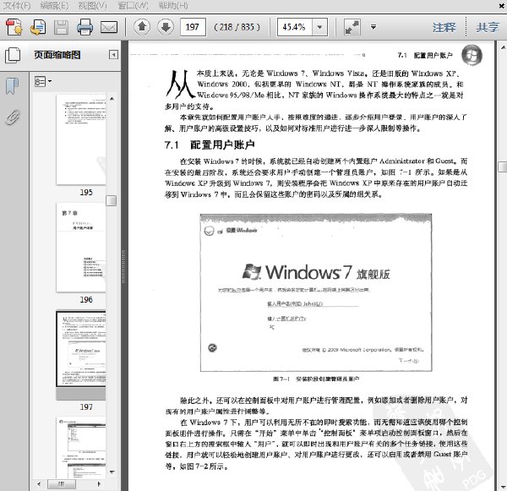Click the '页面缩略图' panel title
507x491 pixels.
(x=57, y=55)
